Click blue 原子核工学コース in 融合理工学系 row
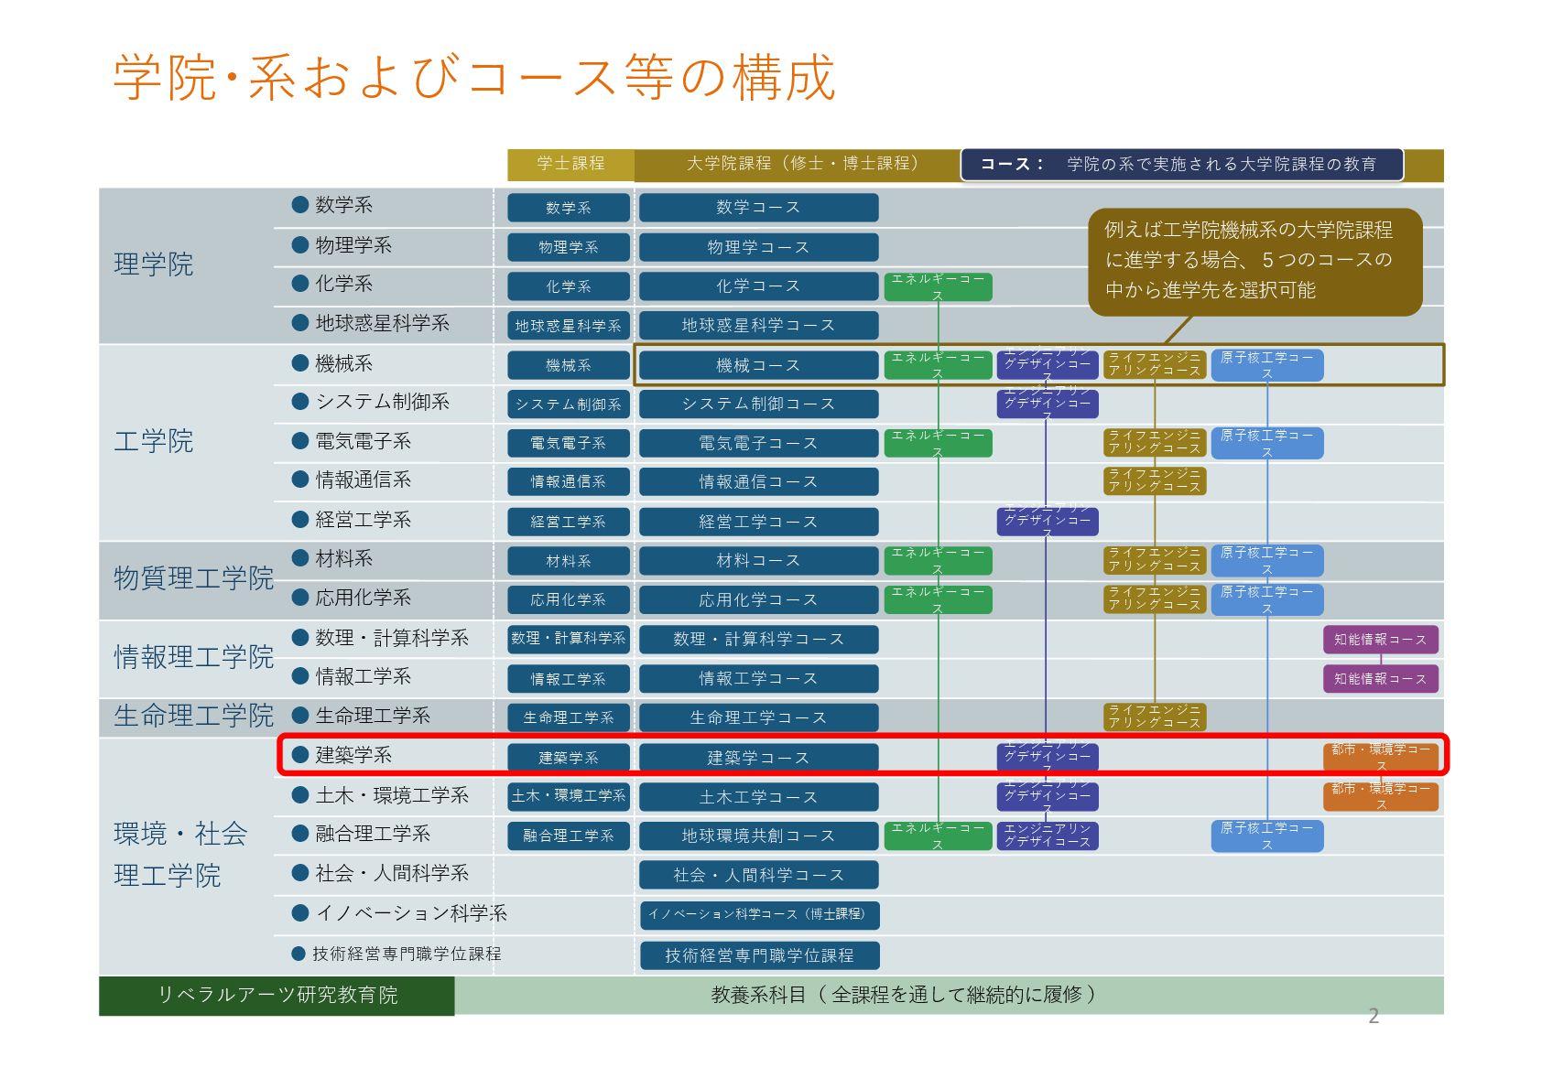Image resolution: width=1542 pixels, height=1089 pixels. pyautogui.click(x=1267, y=836)
